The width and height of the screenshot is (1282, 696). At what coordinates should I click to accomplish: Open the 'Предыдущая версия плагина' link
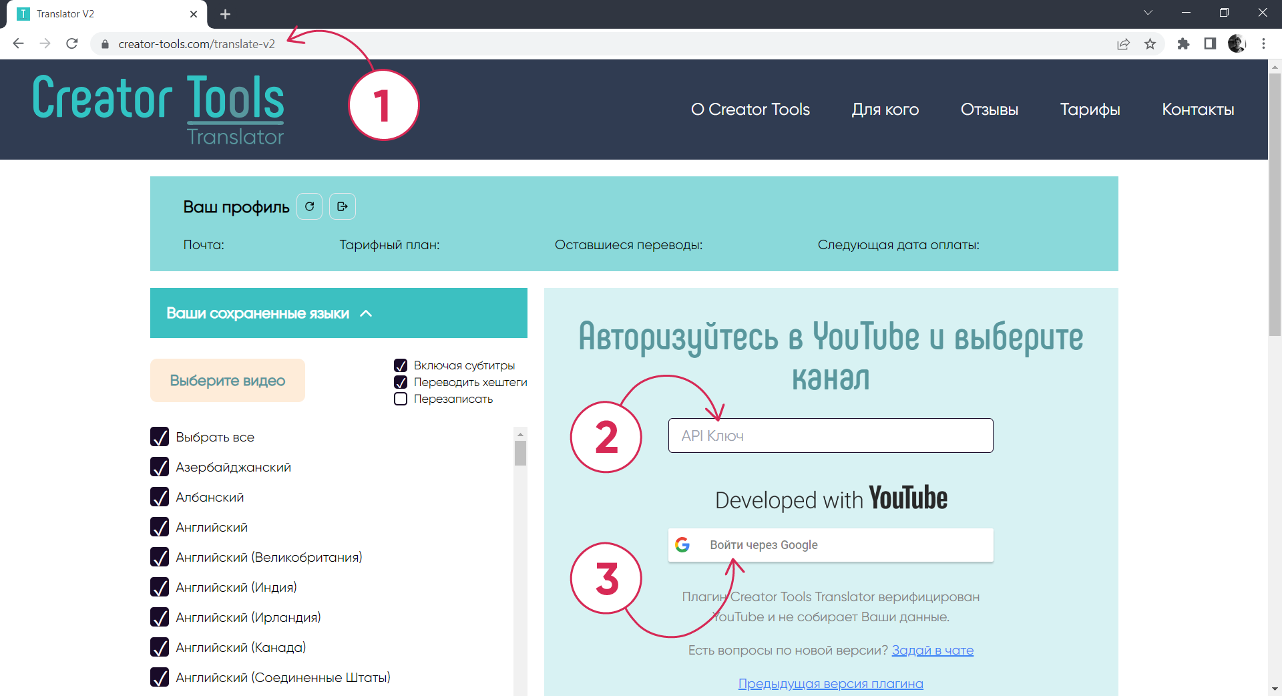pyautogui.click(x=831, y=683)
